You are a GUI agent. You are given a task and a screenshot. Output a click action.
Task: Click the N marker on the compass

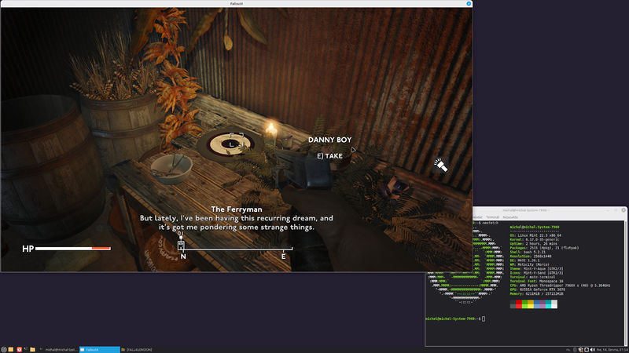click(183, 257)
